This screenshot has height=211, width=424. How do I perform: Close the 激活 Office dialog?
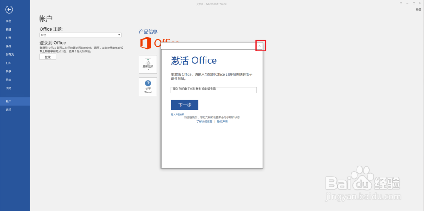pyautogui.click(x=259, y=46)
